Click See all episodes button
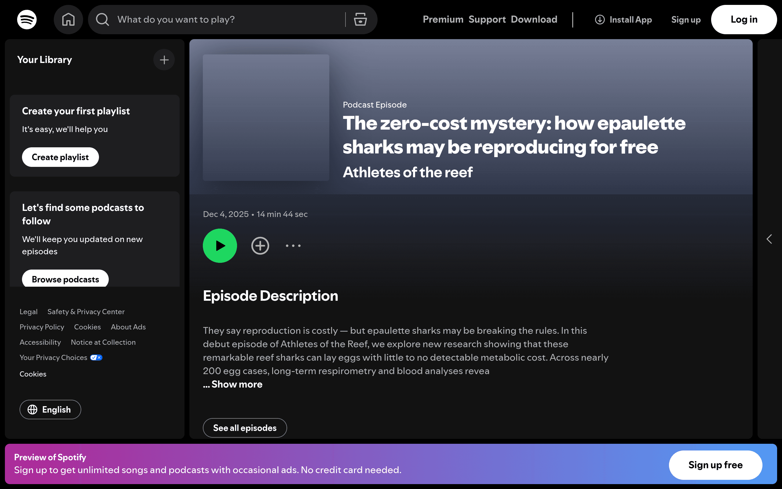Viewport: 782px width, 489px height. [x=245, y=428]
